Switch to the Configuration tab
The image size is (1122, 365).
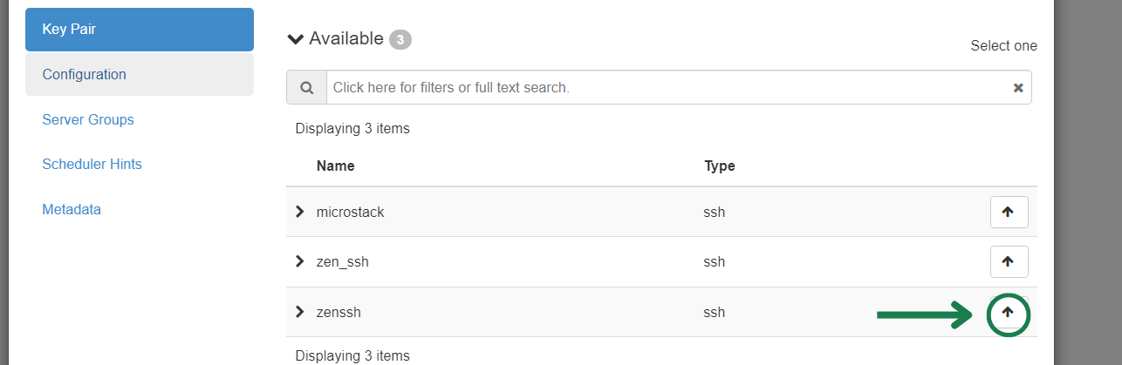coord(140,75)
